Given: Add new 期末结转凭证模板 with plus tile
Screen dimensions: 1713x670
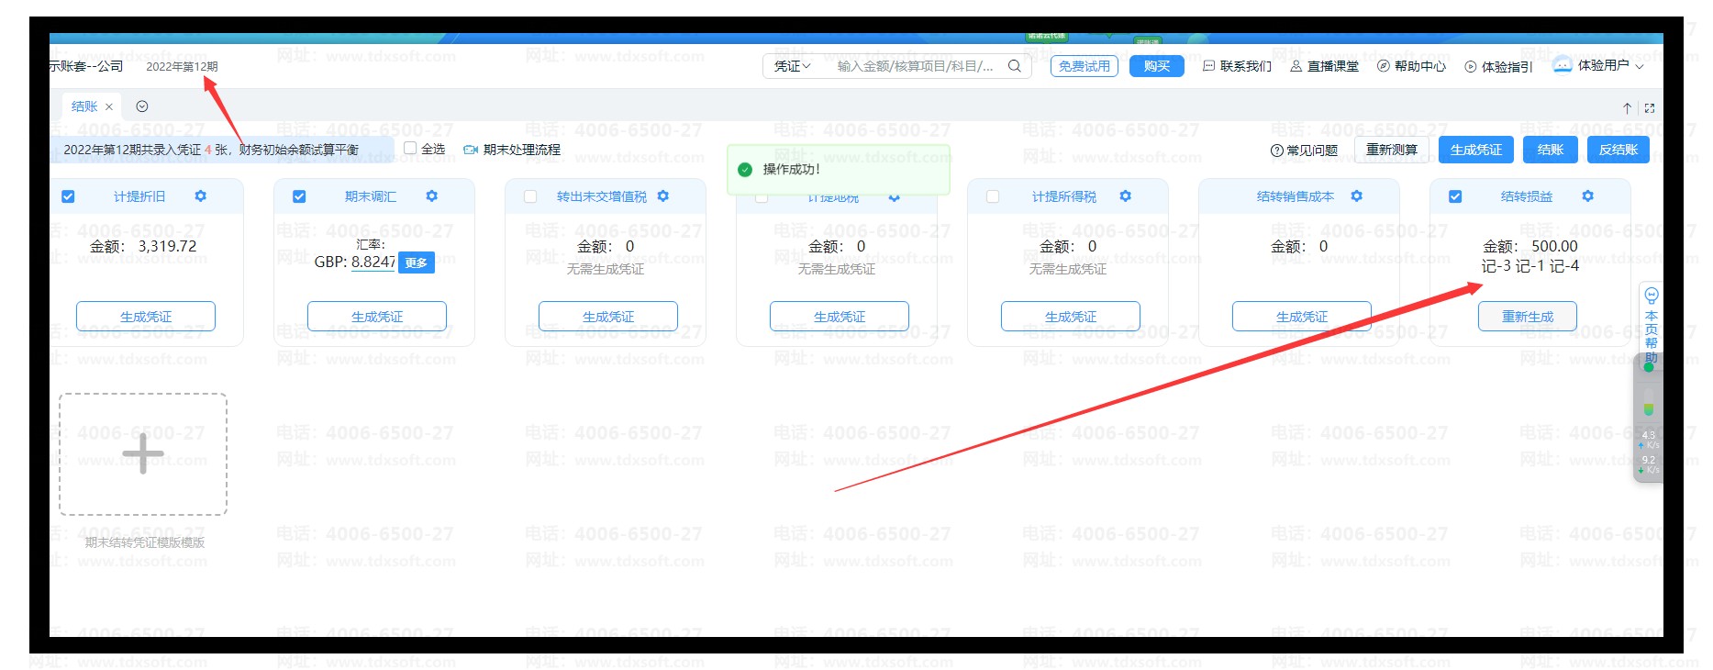Looking at the screenshot, I should pos(143,454).
